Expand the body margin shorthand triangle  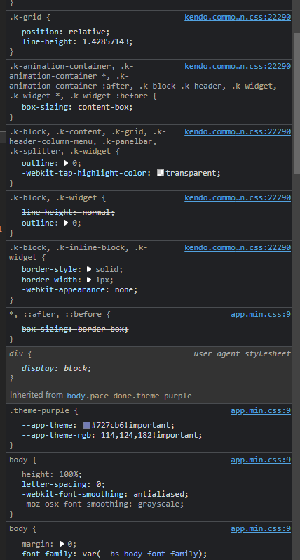click(x=61, y=544)
